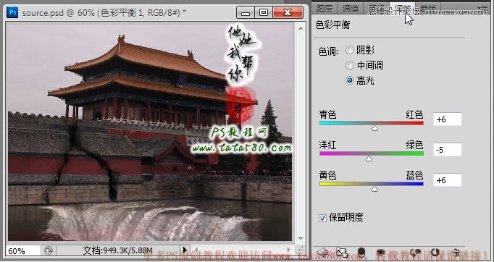Toggle 保留明度 preserve luminosity checkbox
This screenshot has width=494, height=262.
click(x=322, y=218)
